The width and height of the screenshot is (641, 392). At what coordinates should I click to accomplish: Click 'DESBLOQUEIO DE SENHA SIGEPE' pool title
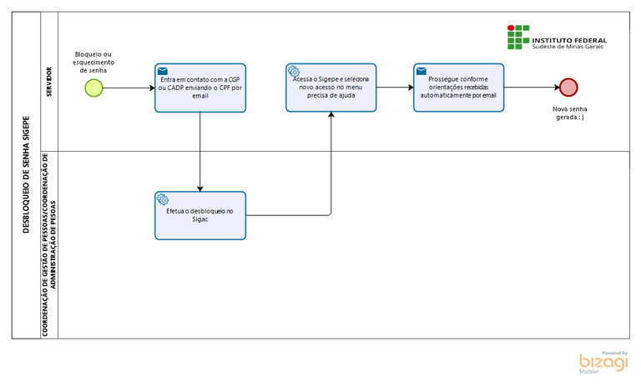click(x=26, y=175)
